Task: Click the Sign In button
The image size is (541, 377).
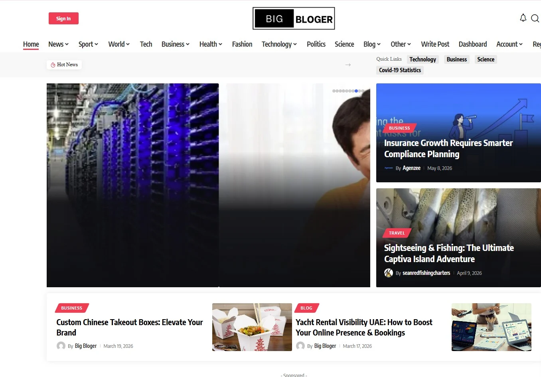Action: (63, 18)
